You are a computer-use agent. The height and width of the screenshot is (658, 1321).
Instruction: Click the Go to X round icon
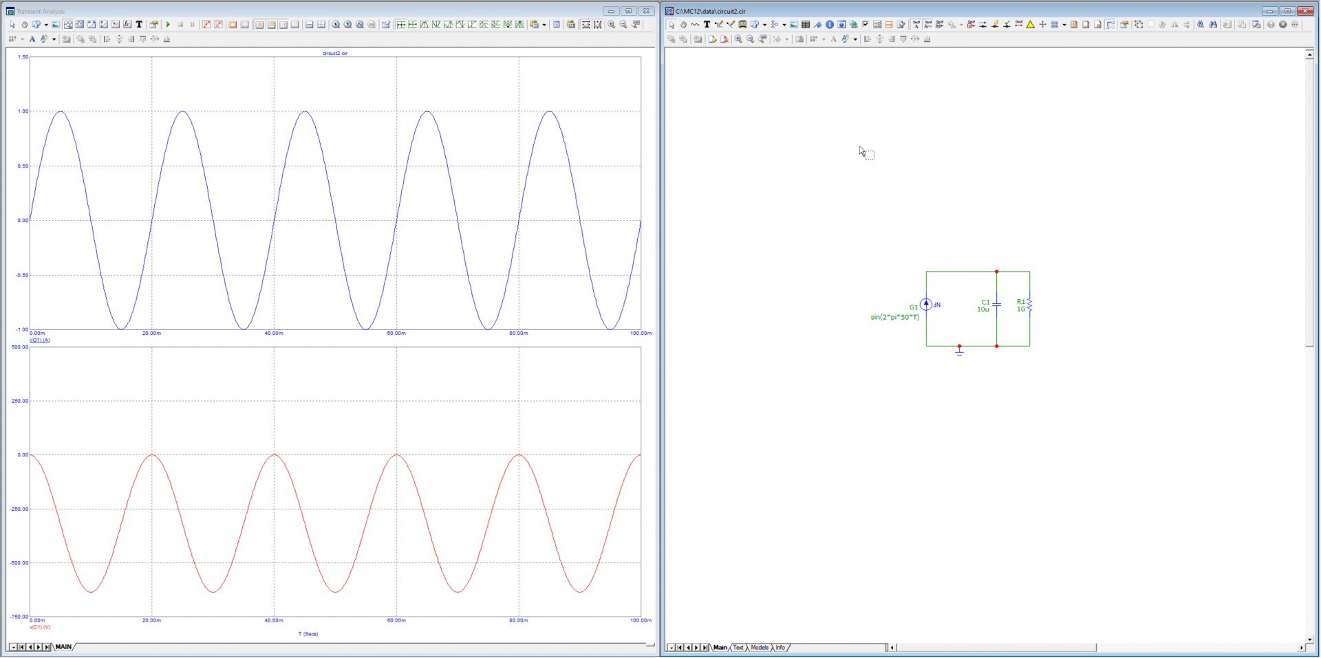tap(336, 24)
